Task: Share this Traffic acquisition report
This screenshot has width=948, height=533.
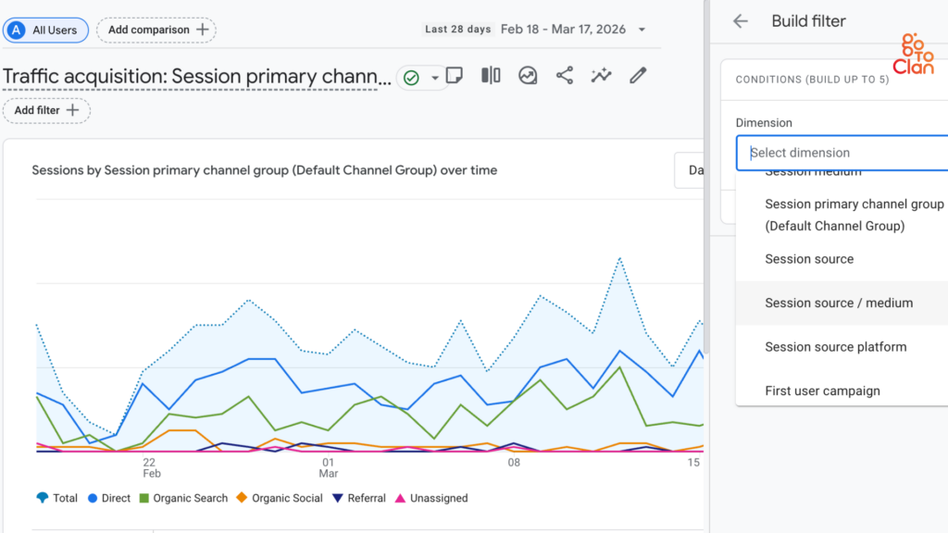Action: coord(565,76)
